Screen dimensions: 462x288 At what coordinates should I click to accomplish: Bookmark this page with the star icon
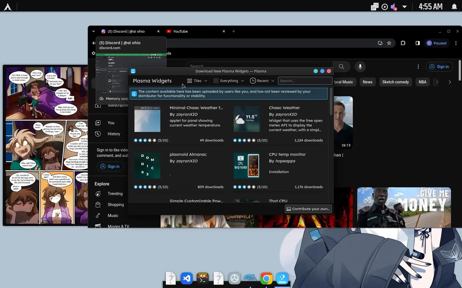tap(389, 43)
